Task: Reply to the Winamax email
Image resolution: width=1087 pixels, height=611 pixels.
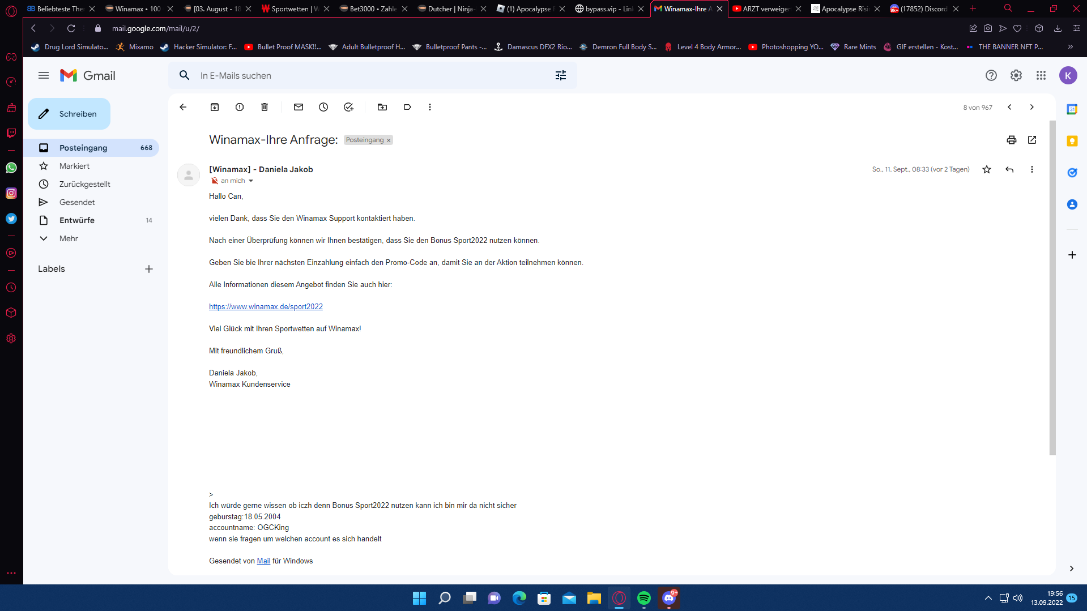Action: [1009, 169]
